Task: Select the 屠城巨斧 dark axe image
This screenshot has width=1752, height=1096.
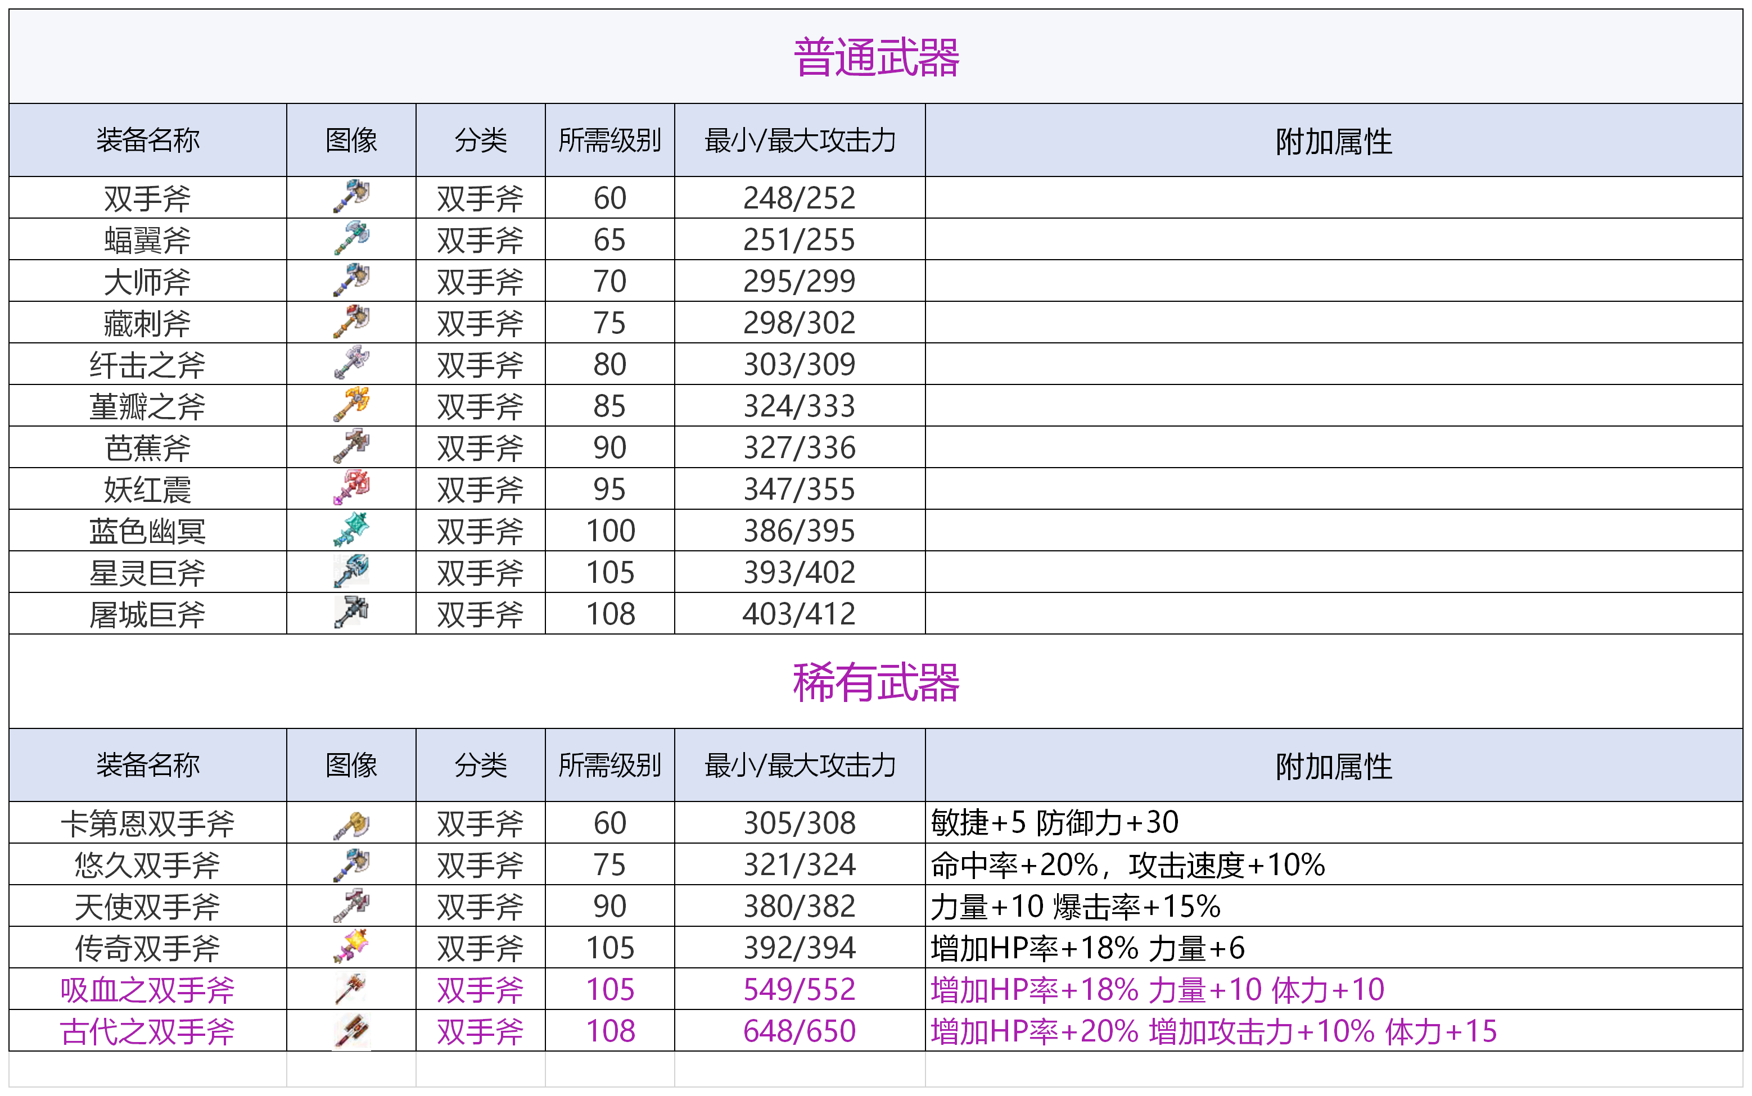Action: pos(351,613)
